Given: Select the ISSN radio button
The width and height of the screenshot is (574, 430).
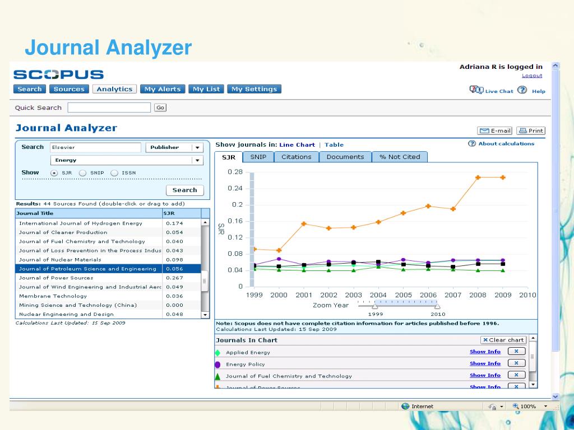Looking at the screenshot, I should pyautogui.click(x=114, y=173).
